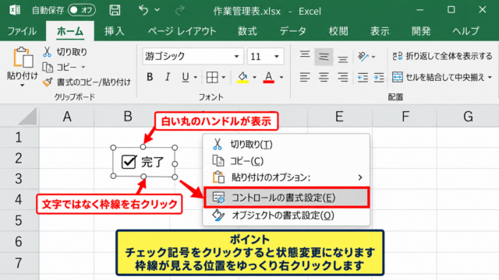Toggle Underline formatting
Screen dimensions: 499x280
[x=186, y=77]
